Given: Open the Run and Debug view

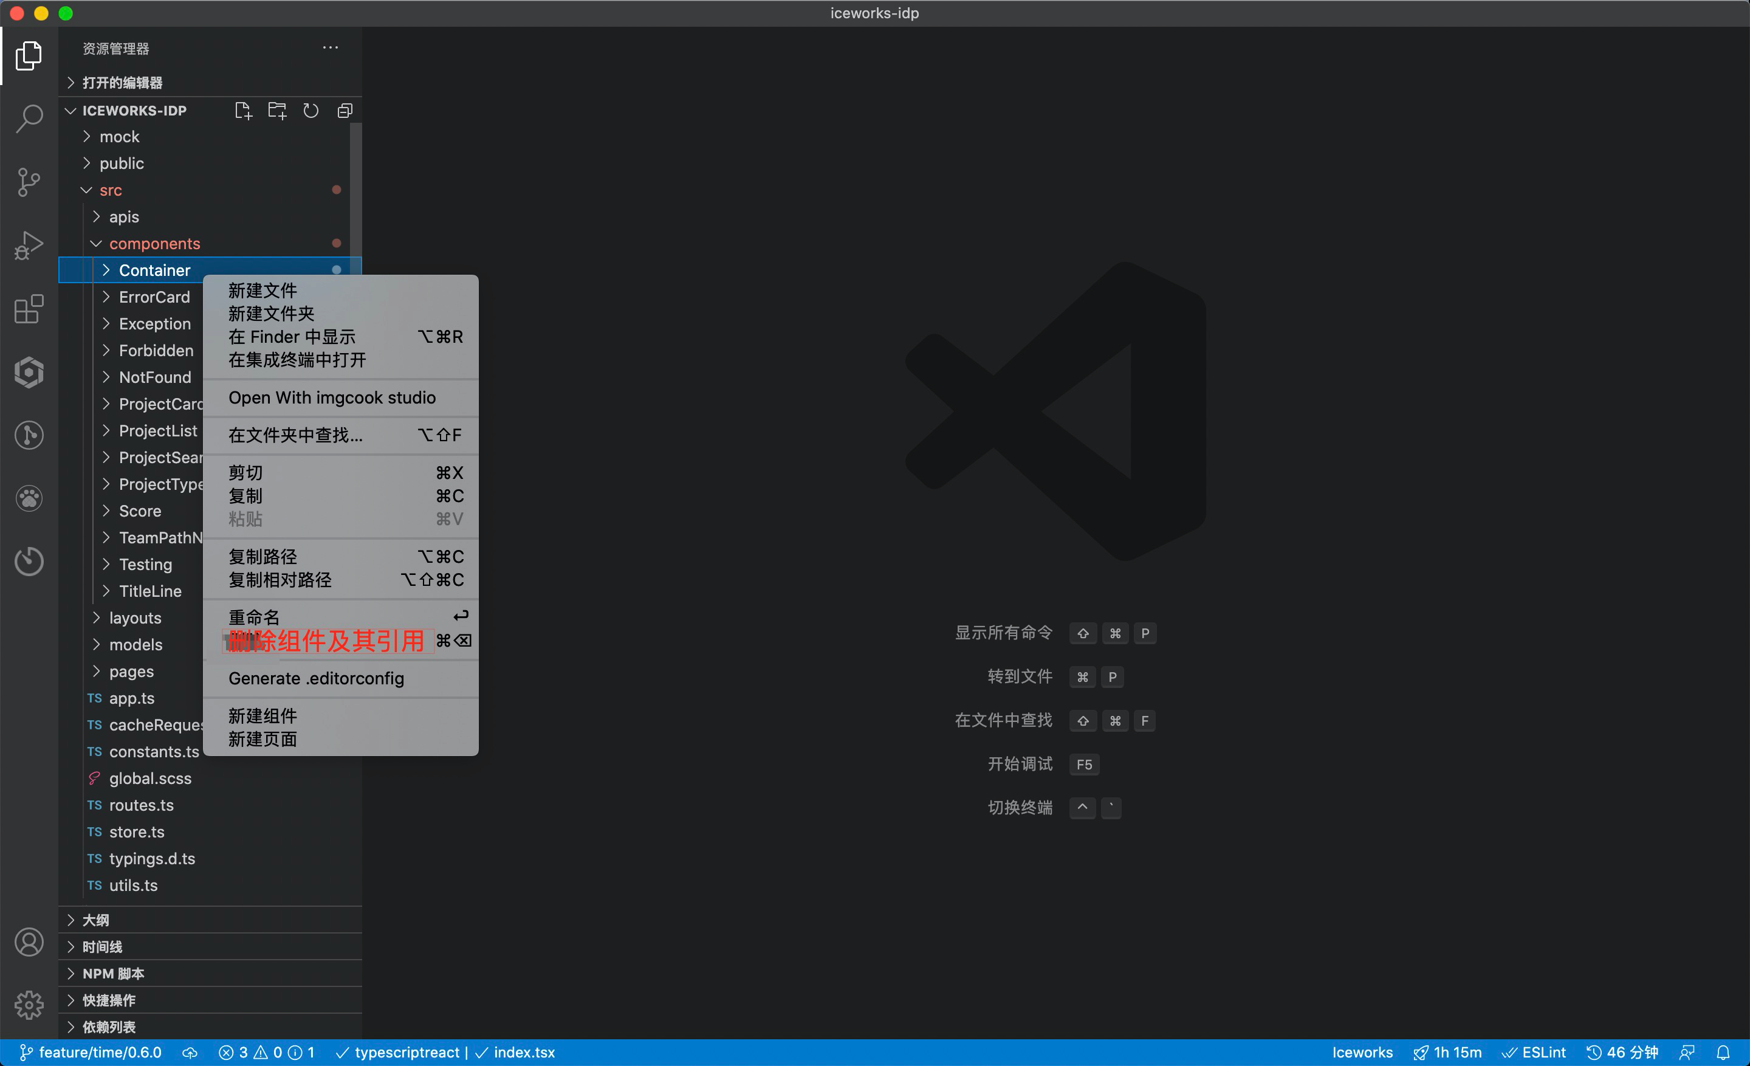Looking at the screenshot, I should click(29, 244).
